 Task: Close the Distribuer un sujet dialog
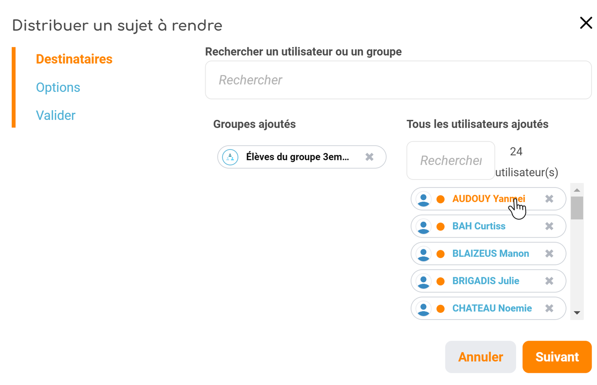pos(586,23)
